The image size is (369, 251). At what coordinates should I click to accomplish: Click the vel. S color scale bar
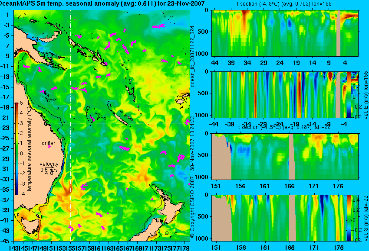point(349,218)
